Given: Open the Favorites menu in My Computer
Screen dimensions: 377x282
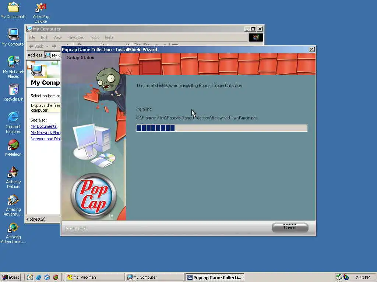Looking at the screenshot, I should pos(76,37).
